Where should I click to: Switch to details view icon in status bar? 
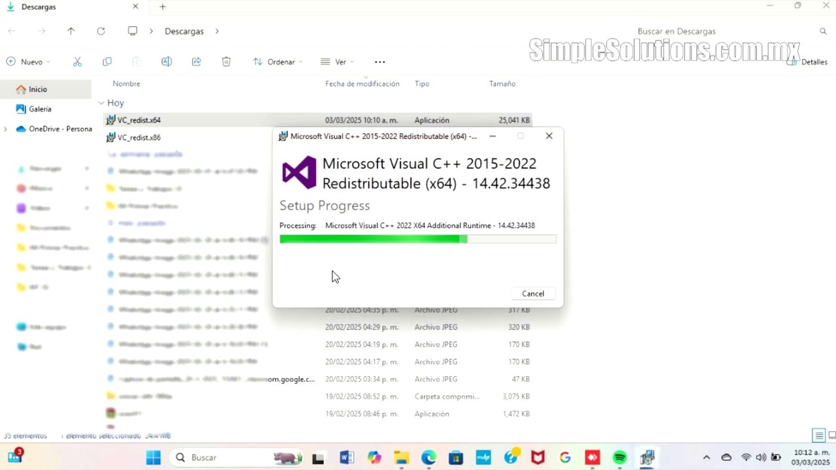coord(818,435)
